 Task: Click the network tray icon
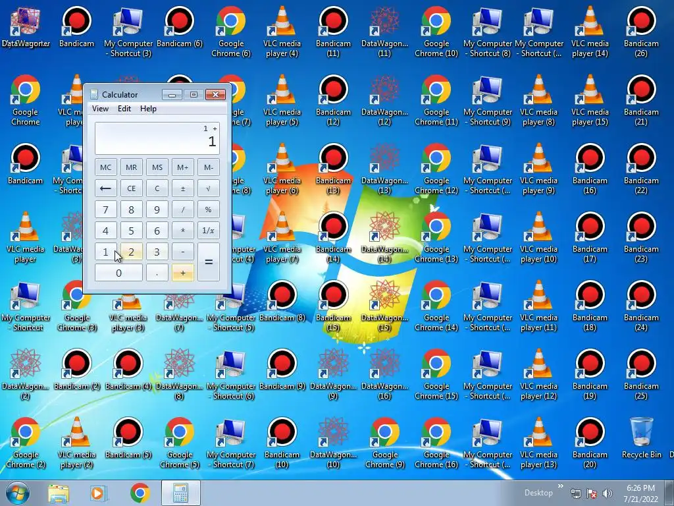coord(576,493)
